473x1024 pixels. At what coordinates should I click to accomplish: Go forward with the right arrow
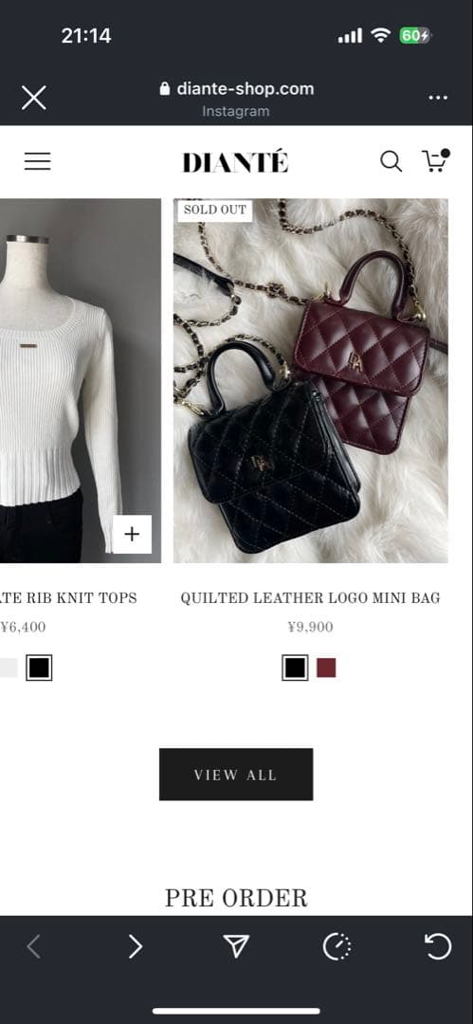pos(136,946)
